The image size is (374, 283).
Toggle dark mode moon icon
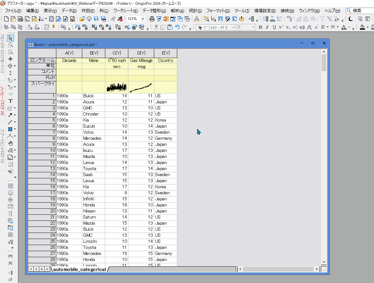point(351,19)
